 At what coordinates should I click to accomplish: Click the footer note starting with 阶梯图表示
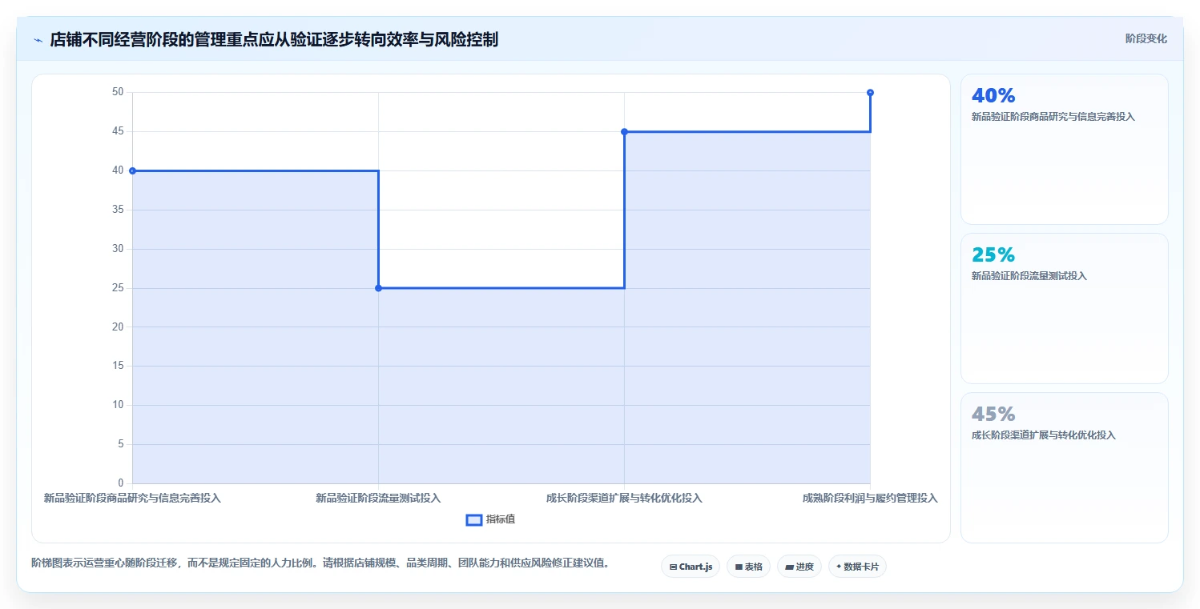coord(320,563)
